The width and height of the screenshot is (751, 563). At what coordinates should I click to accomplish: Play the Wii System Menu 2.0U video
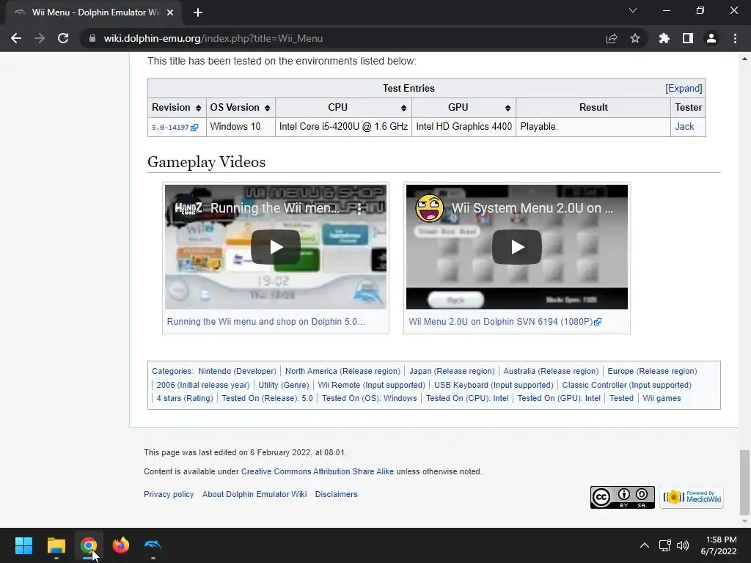tap(517, 247)
